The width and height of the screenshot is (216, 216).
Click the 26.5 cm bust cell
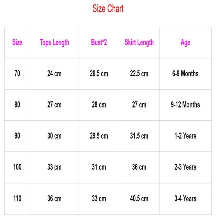click(x=99, y=73)
